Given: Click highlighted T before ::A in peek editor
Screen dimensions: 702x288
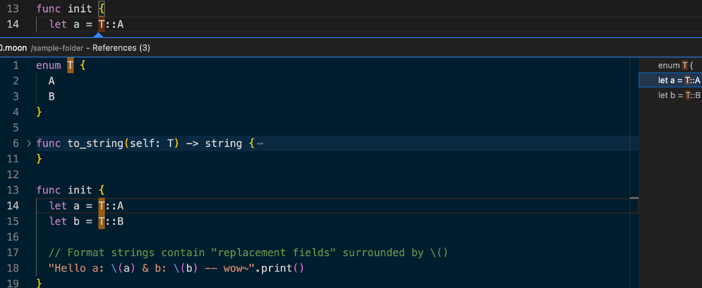Looking at the screenshot, I should 101,205.
